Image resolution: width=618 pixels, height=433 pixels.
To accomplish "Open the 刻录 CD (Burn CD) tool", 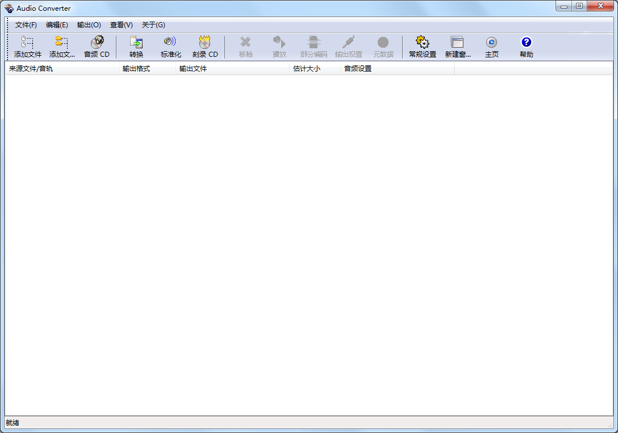I will click(204, 46).
